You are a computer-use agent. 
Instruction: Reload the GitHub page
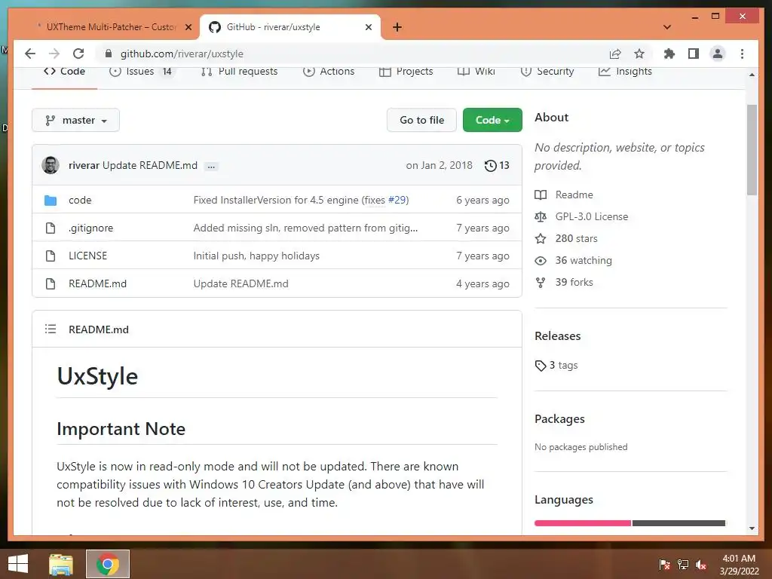pyautogui.click(x=78, y=54)
